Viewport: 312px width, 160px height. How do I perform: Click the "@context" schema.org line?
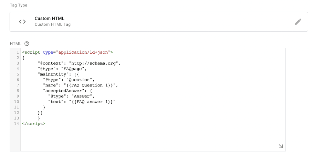click(x=79, y=63)
